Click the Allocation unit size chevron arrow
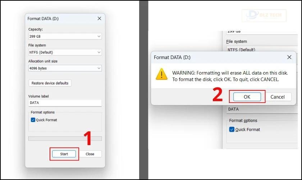 tap(99, 68)
